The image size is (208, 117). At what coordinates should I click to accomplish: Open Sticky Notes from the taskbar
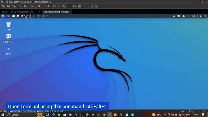(x=115, y=115)
